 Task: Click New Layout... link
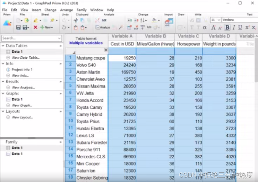click(x=23, y=117)
